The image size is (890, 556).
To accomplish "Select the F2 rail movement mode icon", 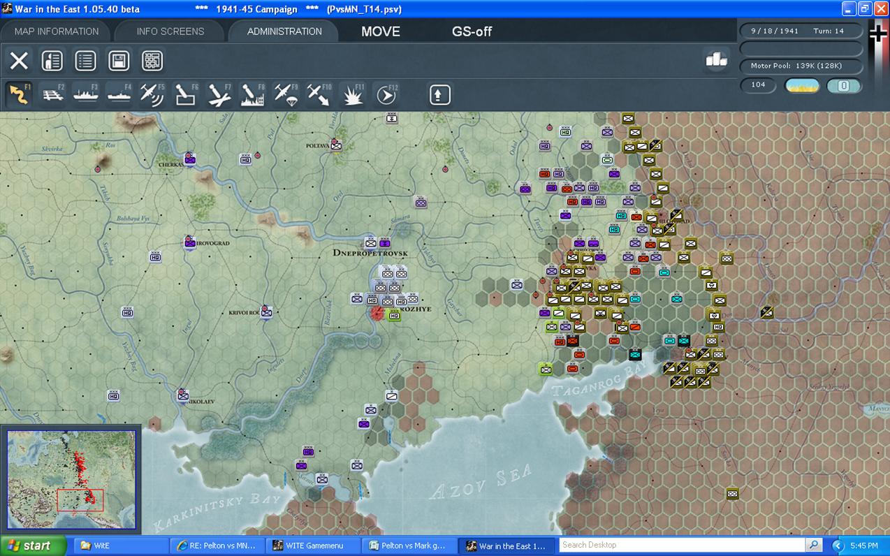I will pyautogui.click(x=52, y=94).
